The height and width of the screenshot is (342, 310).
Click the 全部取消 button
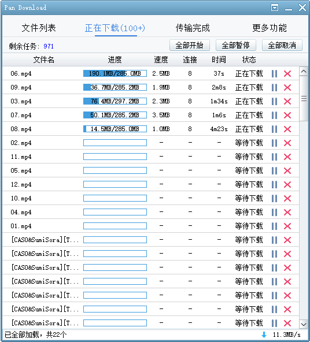click(282, 45)
